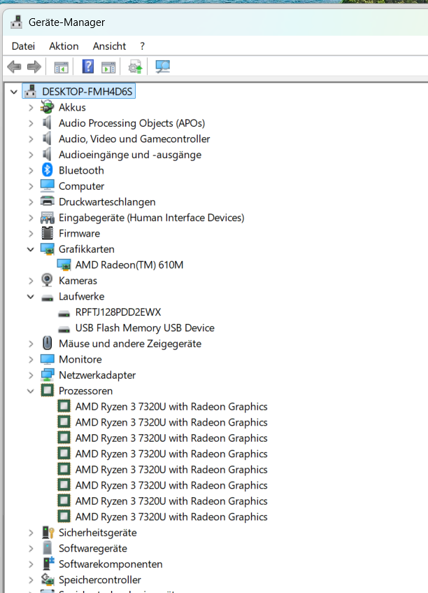Image resolution: width=428 pixels, height=593 pixels.
Task: Collapse the Prozessoren category chevron
Action: point(31,391)
